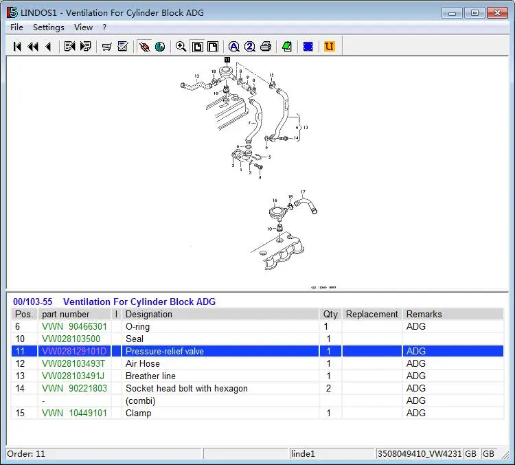515x465 pixels.
Task: Open the green notepad icon
Action: 287,47
